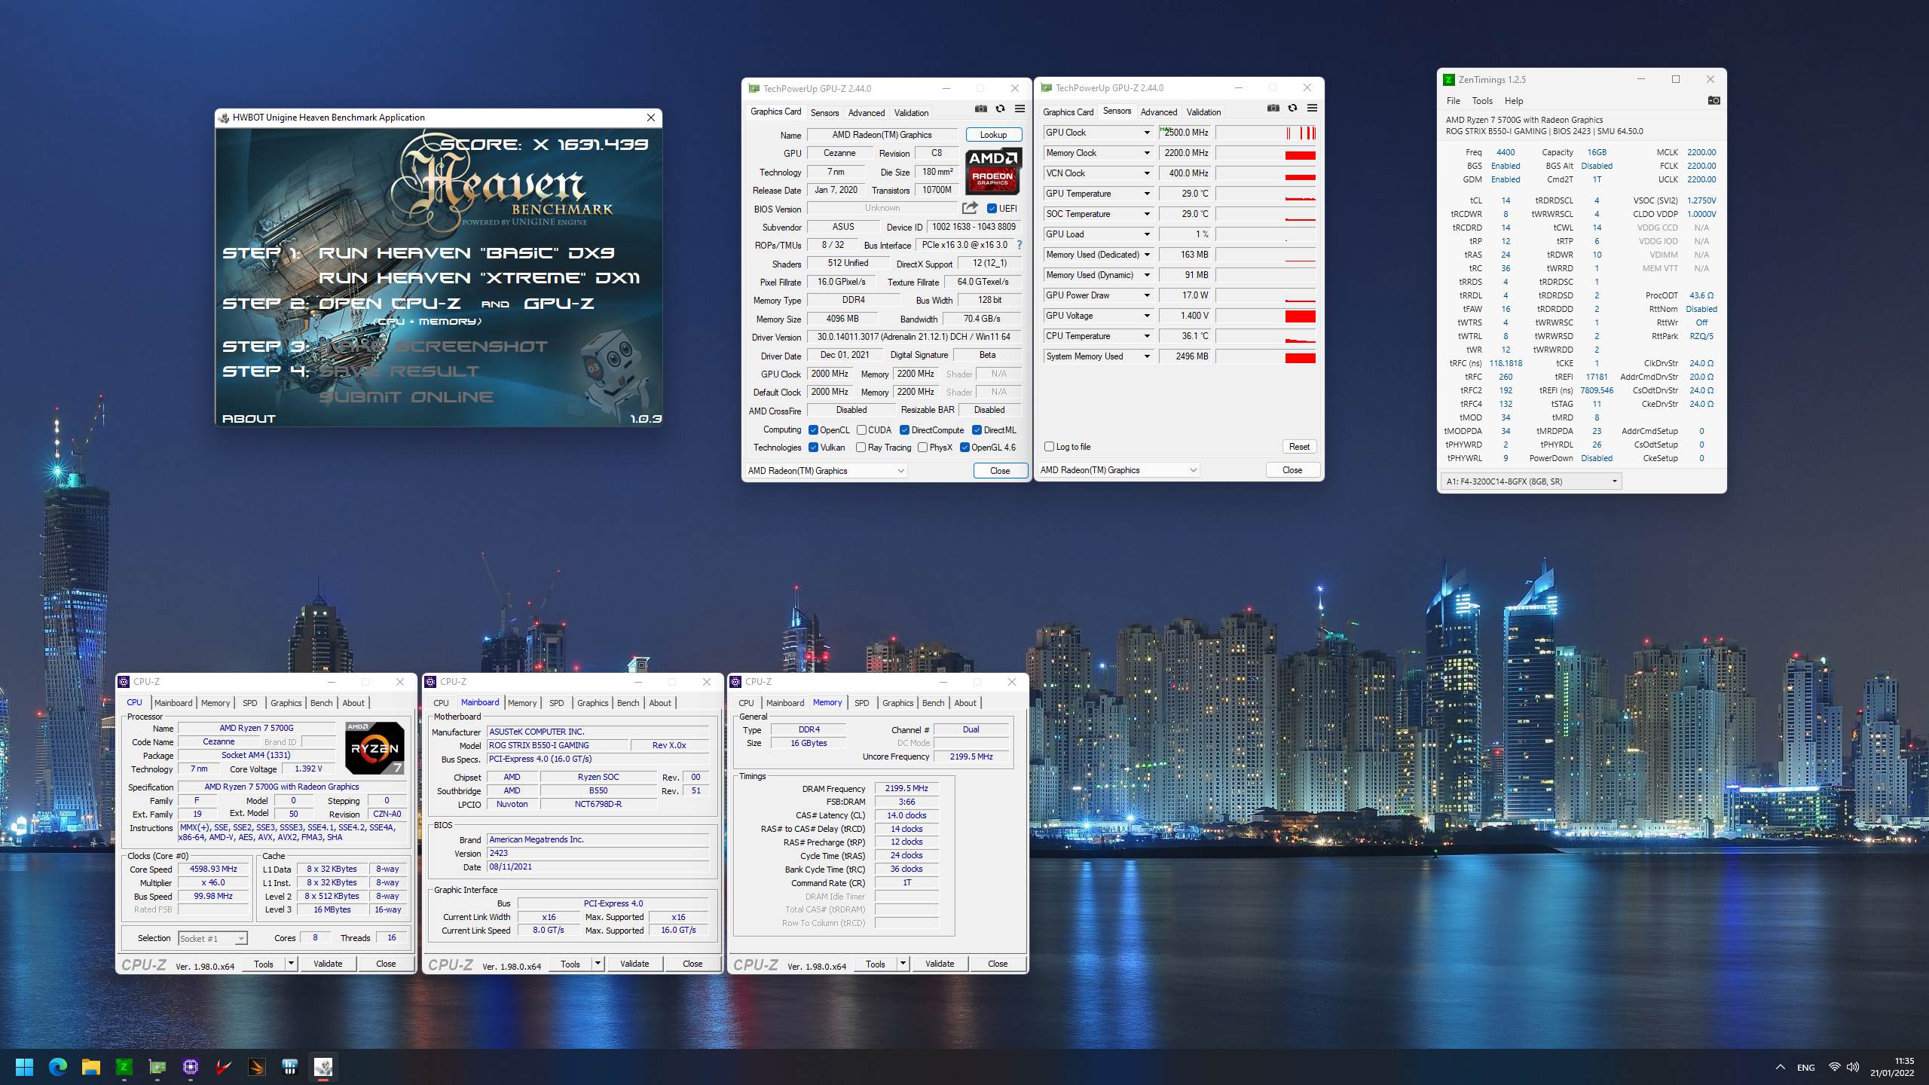Image resolution: width=1929 pixels, height=1085 pixels.
Task: Switch to CPU-Z via purple chip taskbar icon
Action: pos(191,1067)
